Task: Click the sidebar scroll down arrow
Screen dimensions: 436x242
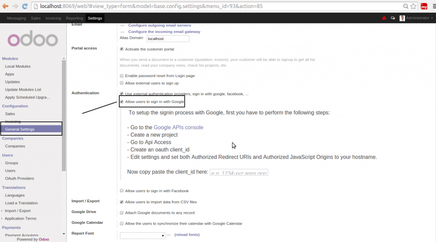Action: tap(64, 234)
